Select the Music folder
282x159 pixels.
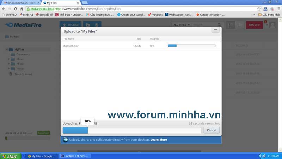click(20, 59)
